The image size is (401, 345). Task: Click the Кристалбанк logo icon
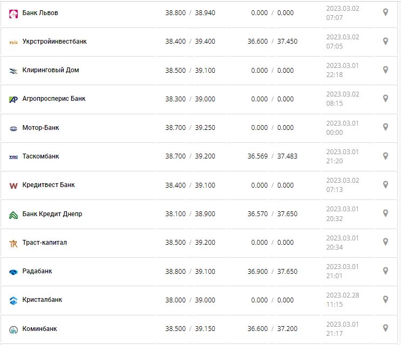[13, 300]
